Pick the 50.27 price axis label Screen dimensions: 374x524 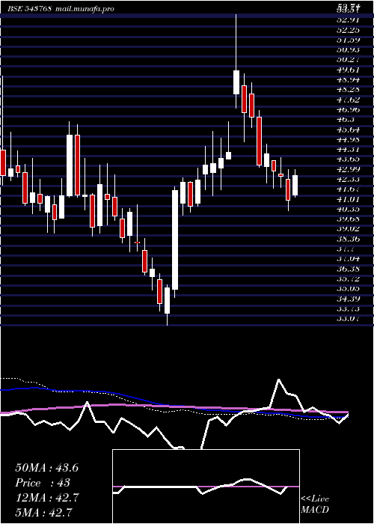[x=349, y=60]
